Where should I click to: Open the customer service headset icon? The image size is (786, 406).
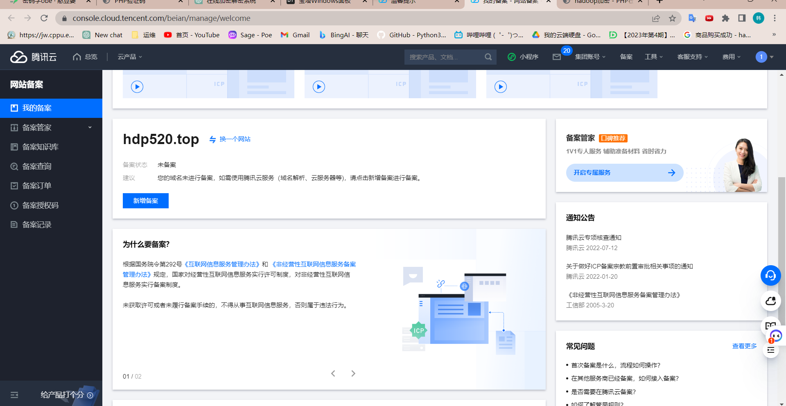[x=770, y=275]
